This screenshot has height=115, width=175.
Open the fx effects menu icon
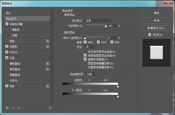pos(7,108)
